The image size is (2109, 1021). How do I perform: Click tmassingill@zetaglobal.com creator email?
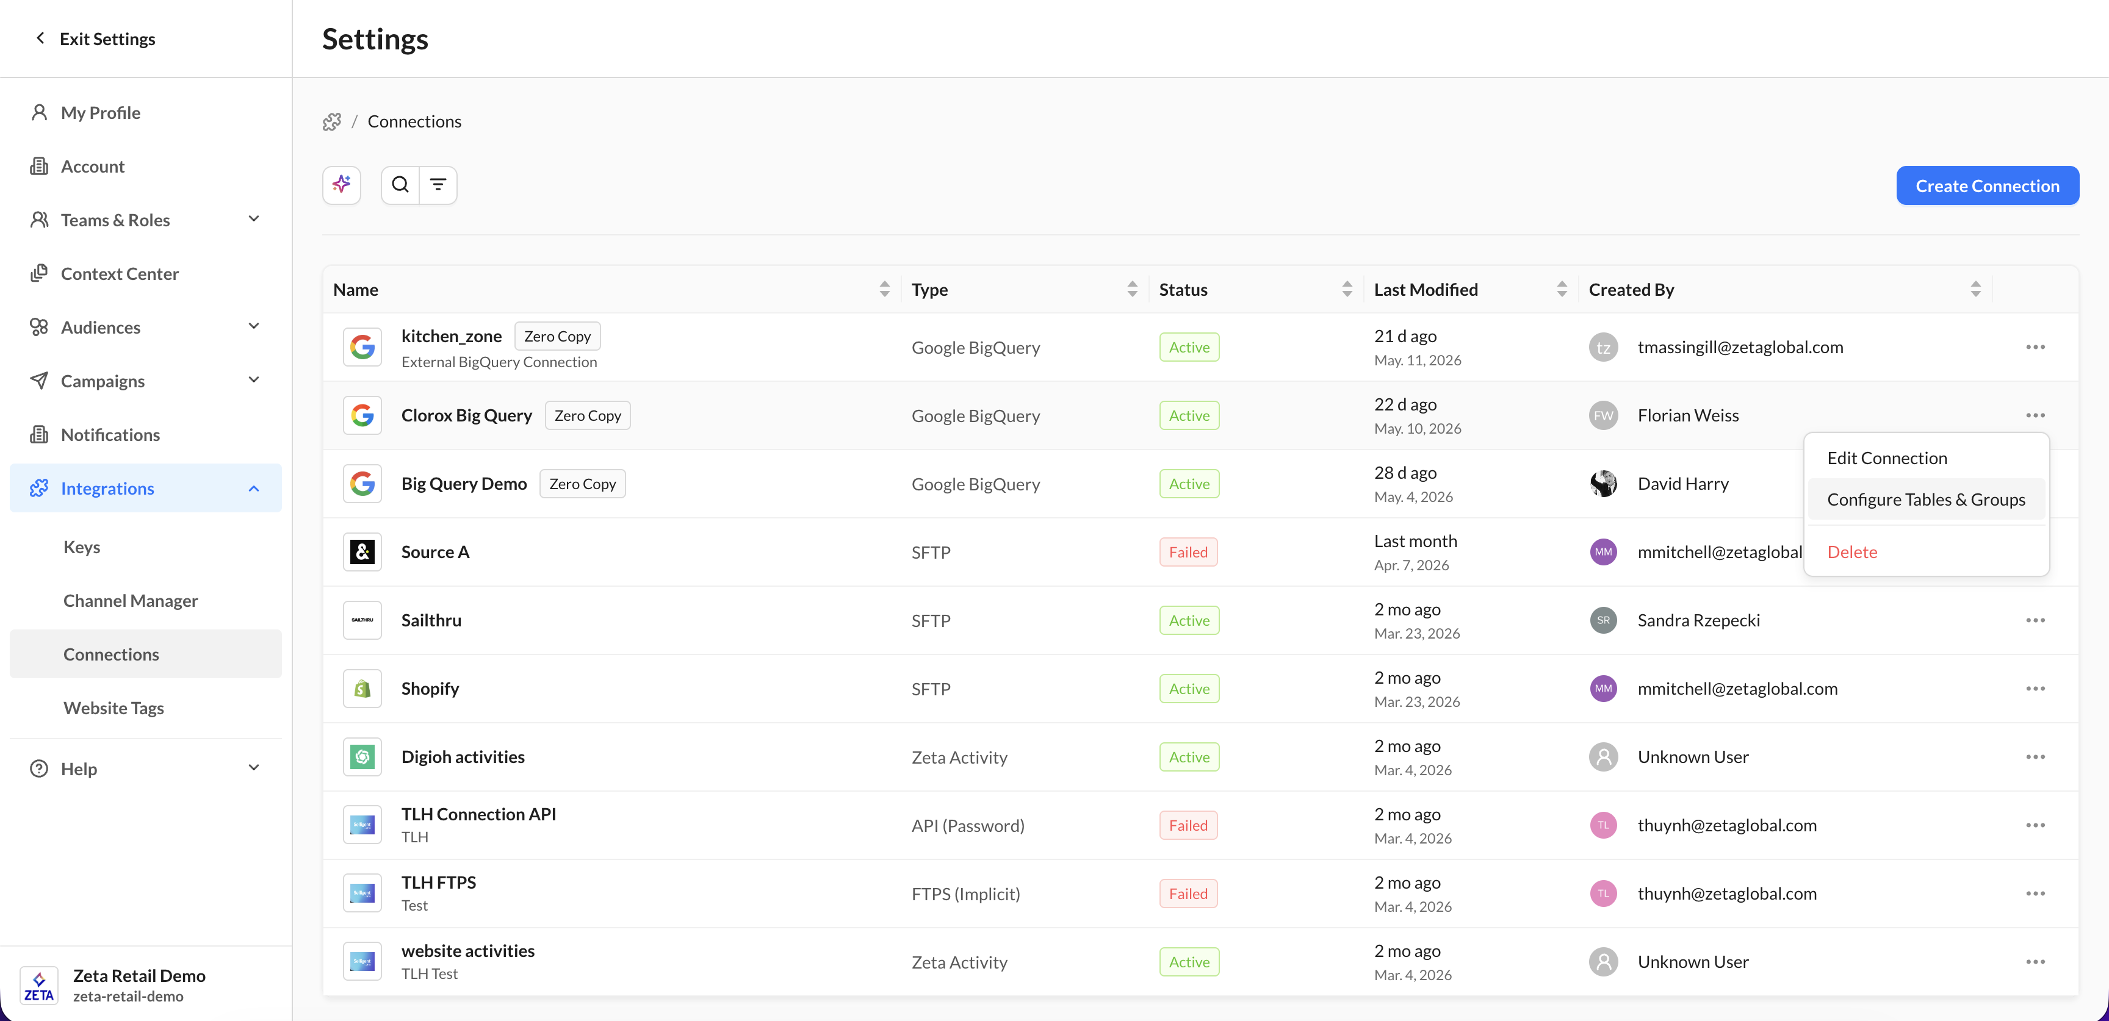(x=1740, y=347)
